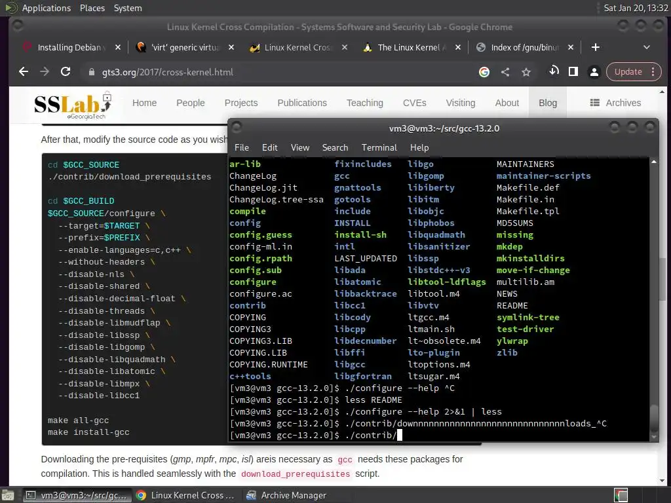Screen dimensions: 671x503
Task: Close the 'Index of /gnu/binutils' tab
Action: (x=571, y=47)
